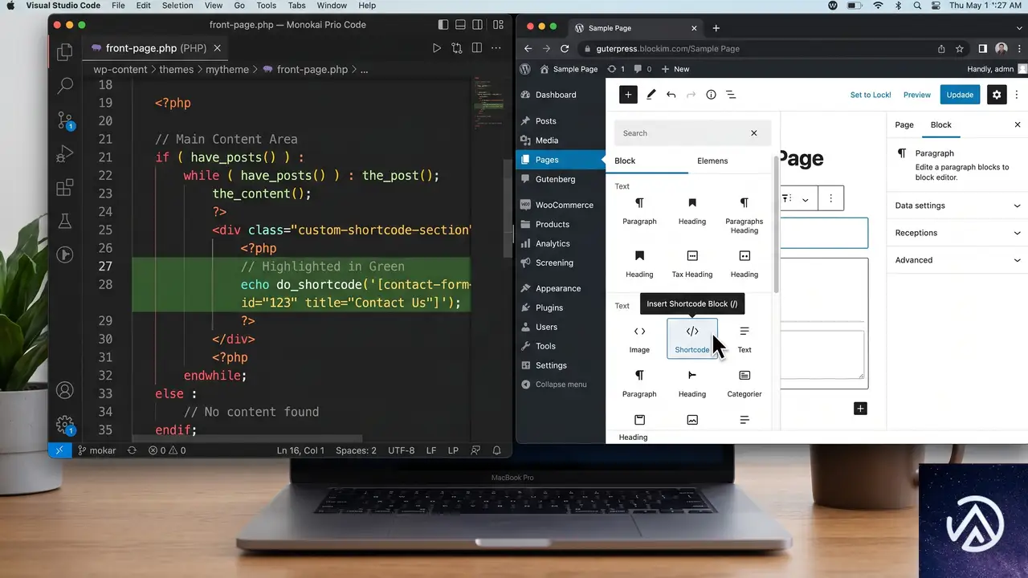Insert the Tax Heading block
Image resolution: width=1028 pixels, height=578 pixels.
pyautogui.click(x=692, y=263)
